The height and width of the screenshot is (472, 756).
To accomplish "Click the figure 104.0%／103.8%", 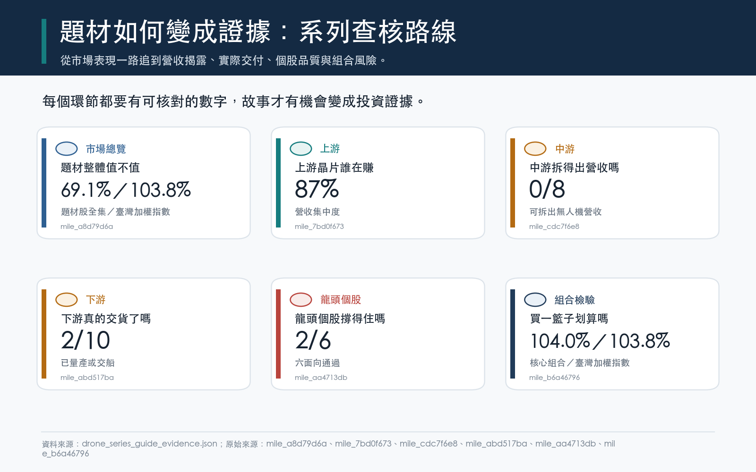I will tap(600, 341).
